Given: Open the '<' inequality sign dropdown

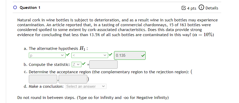Looking at the screenshot, I should coord(89,55).
